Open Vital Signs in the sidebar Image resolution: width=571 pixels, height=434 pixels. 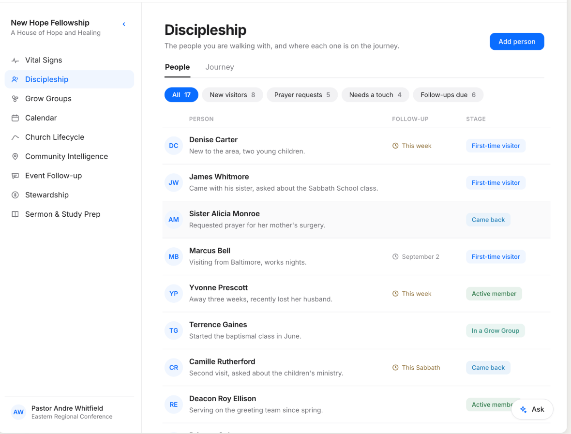tap(69, 60)
